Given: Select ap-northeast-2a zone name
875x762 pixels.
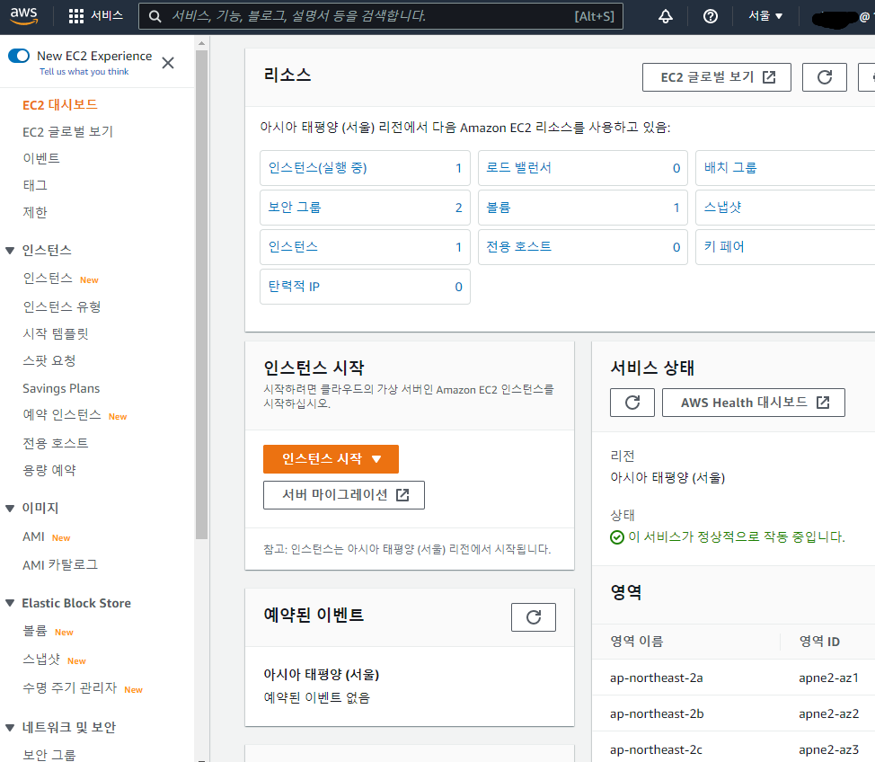Looking at the screenshot, I should pyautogui.click(x=656, y=678).
